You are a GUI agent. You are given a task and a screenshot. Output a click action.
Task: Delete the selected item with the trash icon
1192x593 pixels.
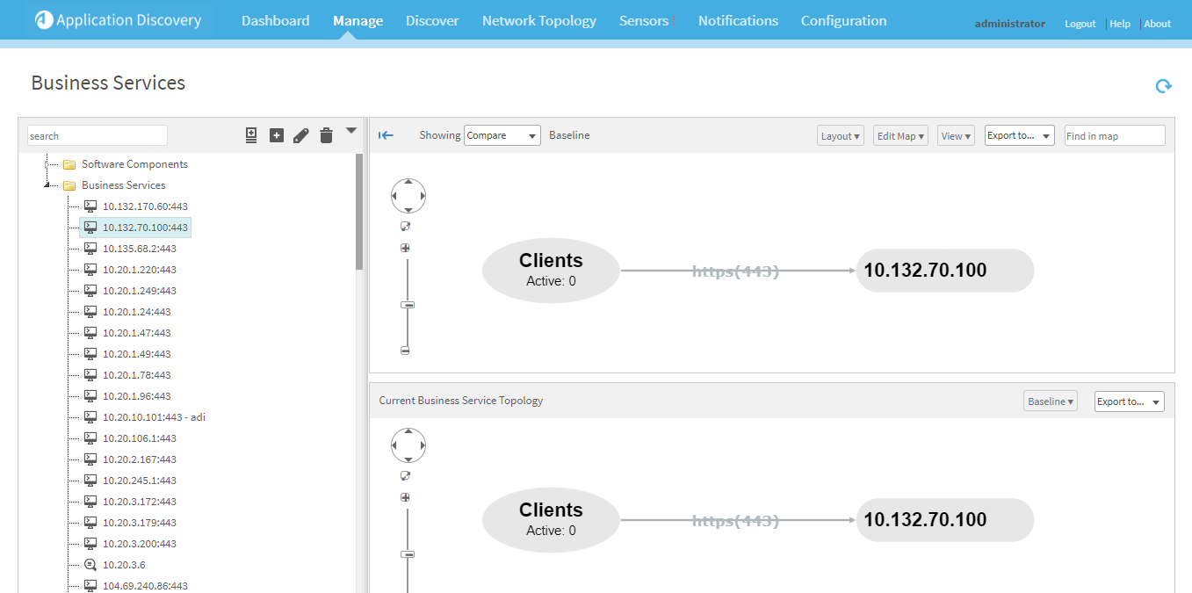click(x=326, y=135)
